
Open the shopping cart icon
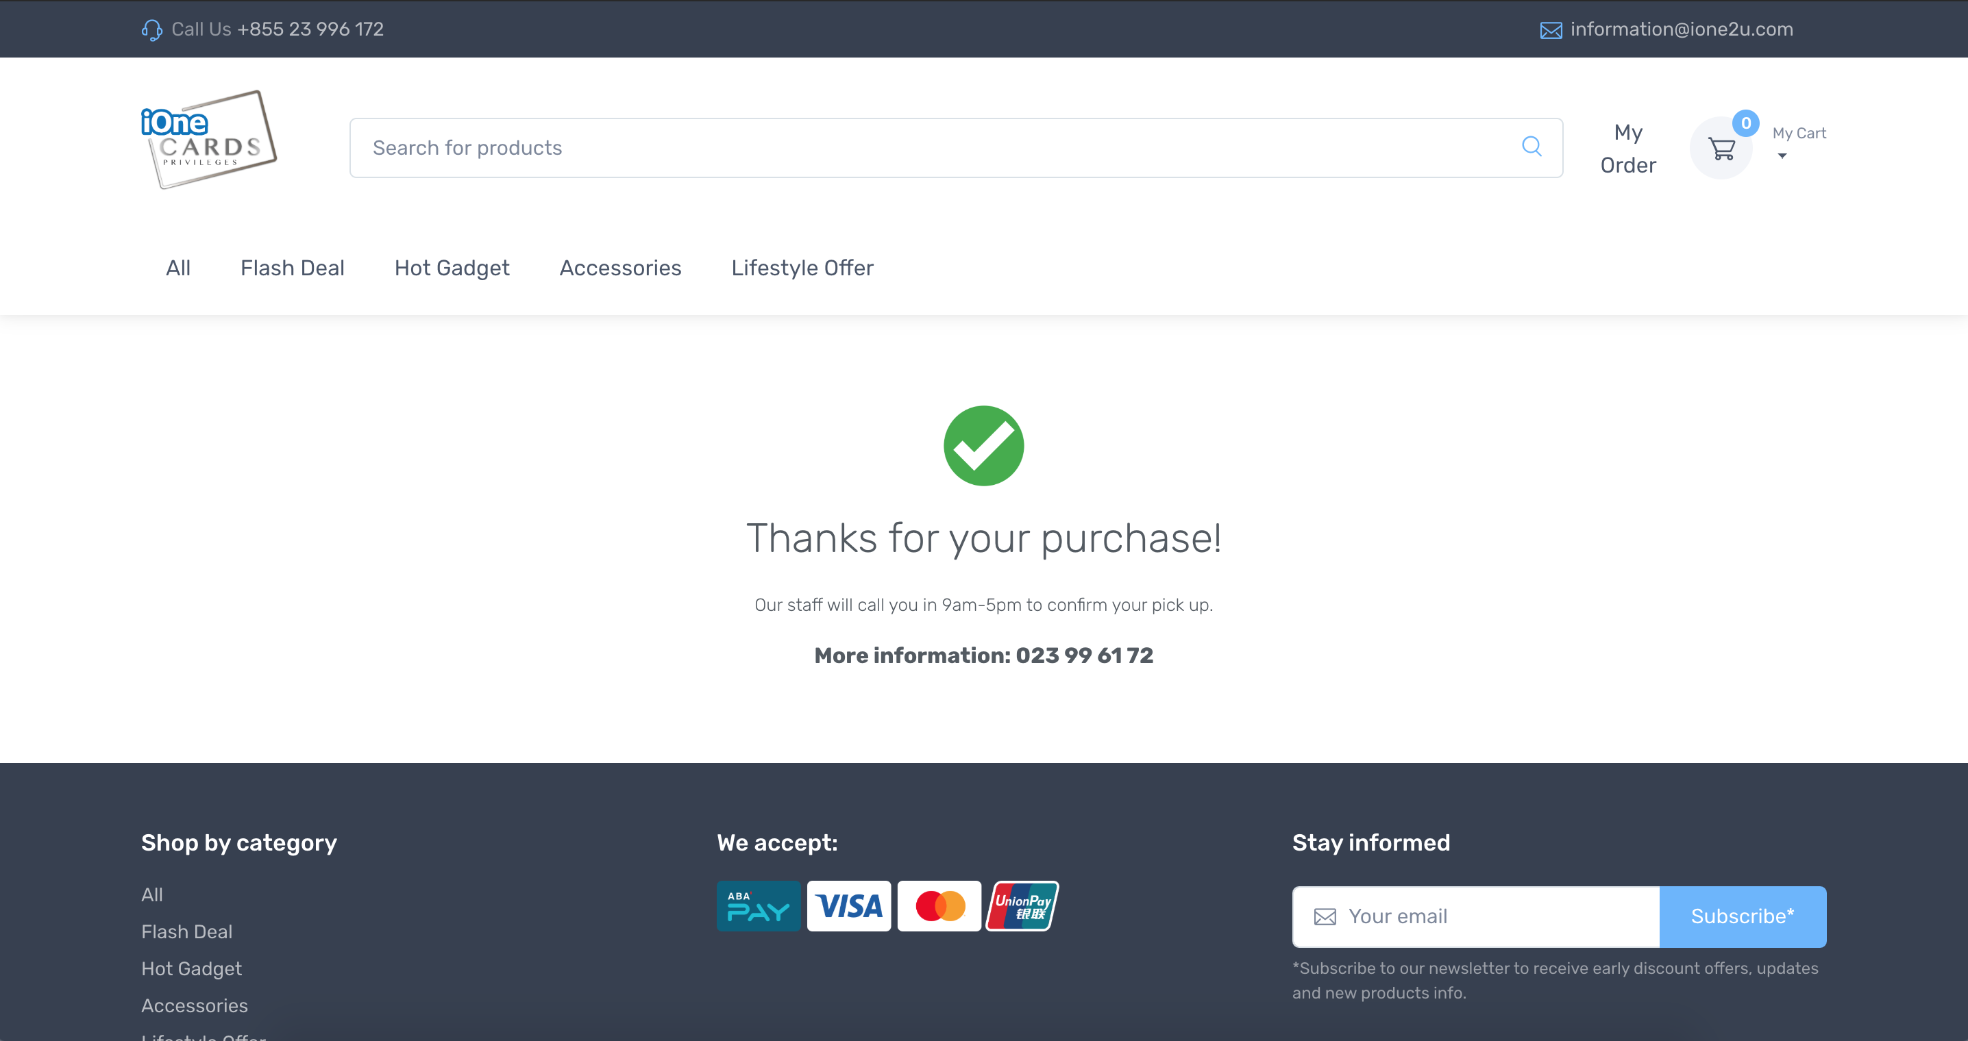[1721, 148]
